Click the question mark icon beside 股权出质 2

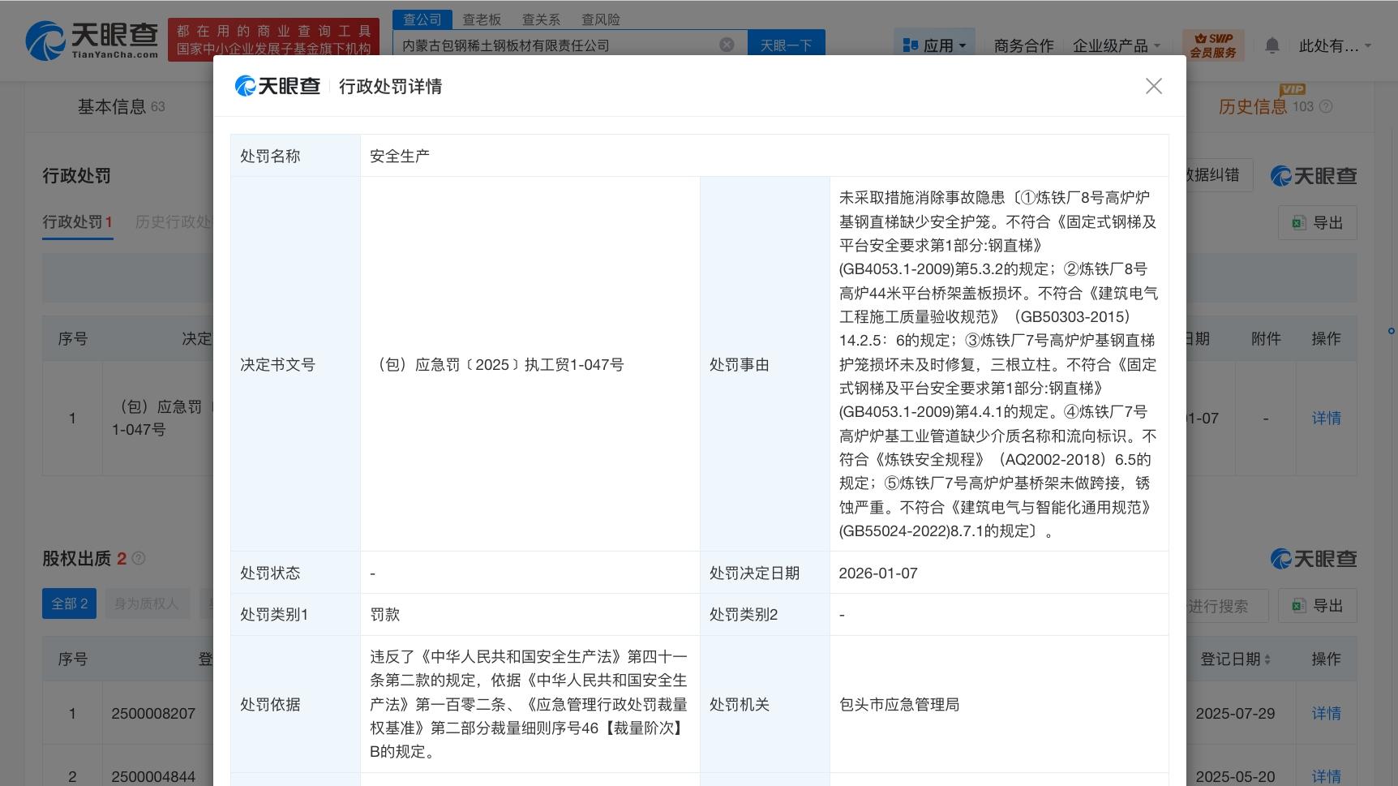coord(139,558)
